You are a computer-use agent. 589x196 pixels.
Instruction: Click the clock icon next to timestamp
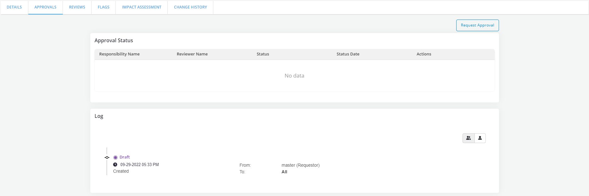click(x=115, y=164)
